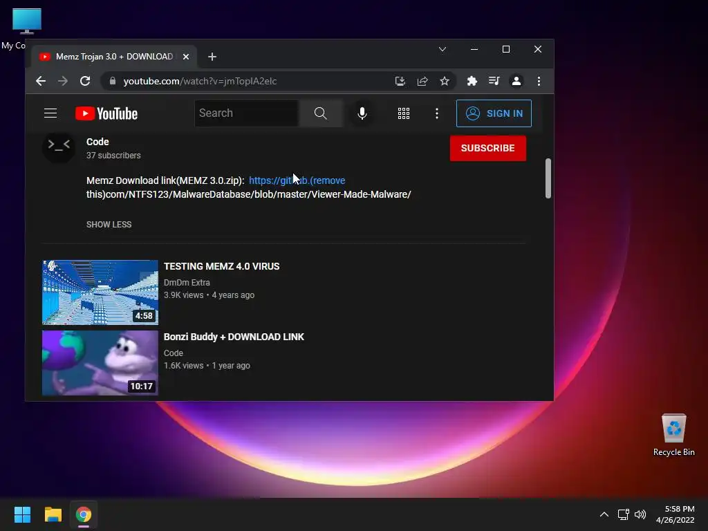708x531 pixels.
Task: Click the Chrome taskbar icon
Action: [x=84, y=514]
